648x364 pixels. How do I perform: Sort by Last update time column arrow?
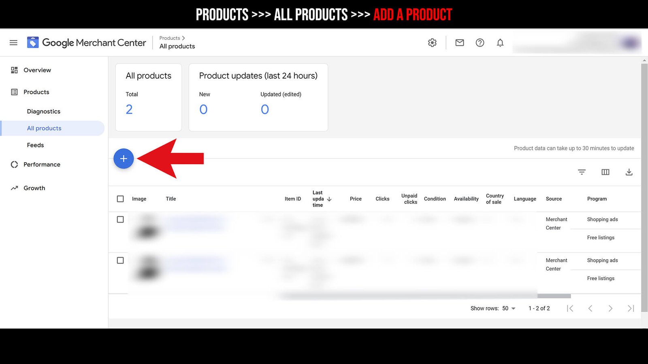click(x=329, y=199)
